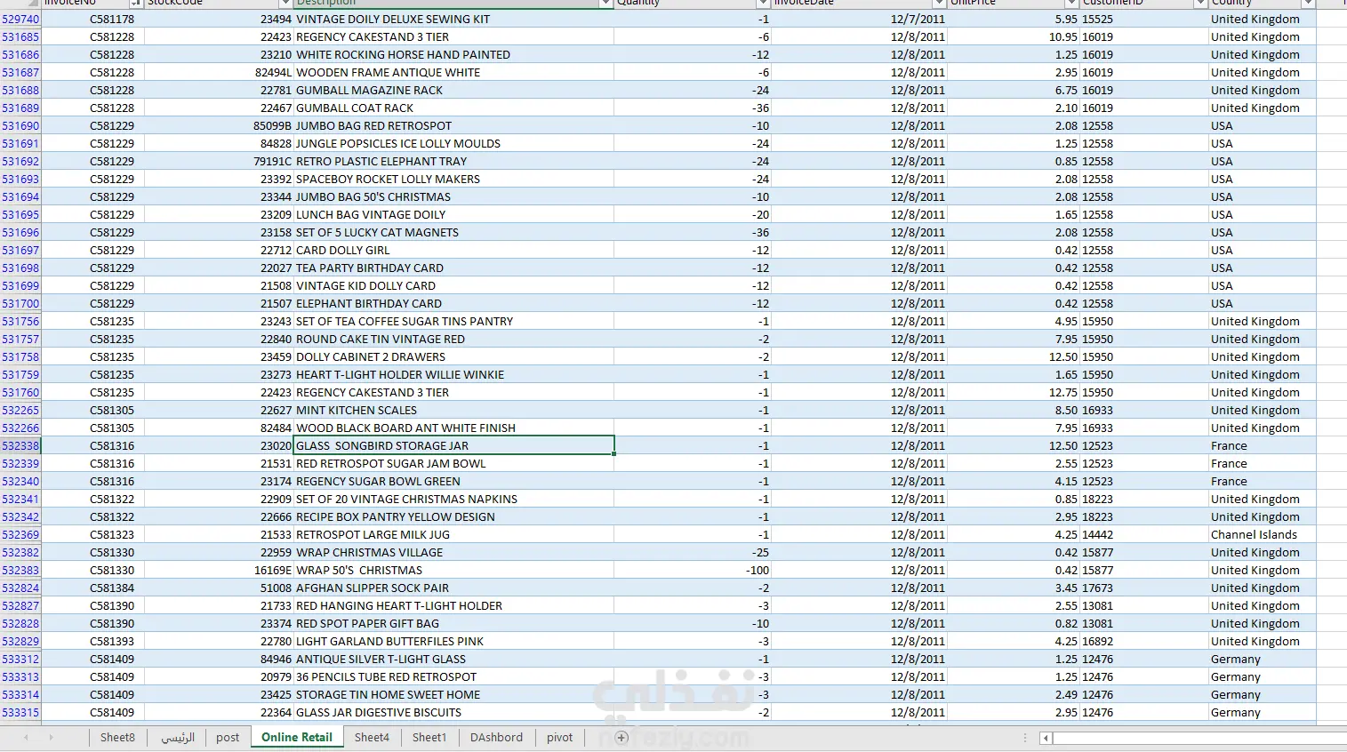The image size is (1347, 752).
Task: Select row header 529740
Action: (x=20, y=19)
